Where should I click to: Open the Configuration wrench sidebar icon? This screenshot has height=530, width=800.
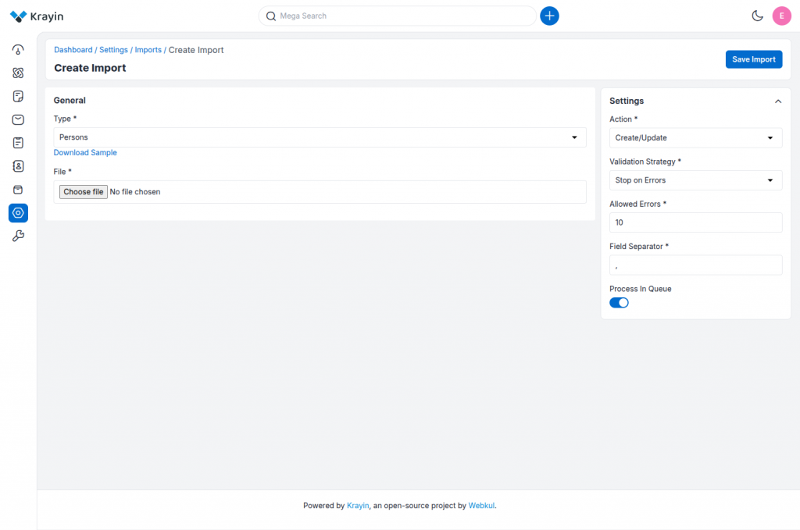click(x=18, y=236)
